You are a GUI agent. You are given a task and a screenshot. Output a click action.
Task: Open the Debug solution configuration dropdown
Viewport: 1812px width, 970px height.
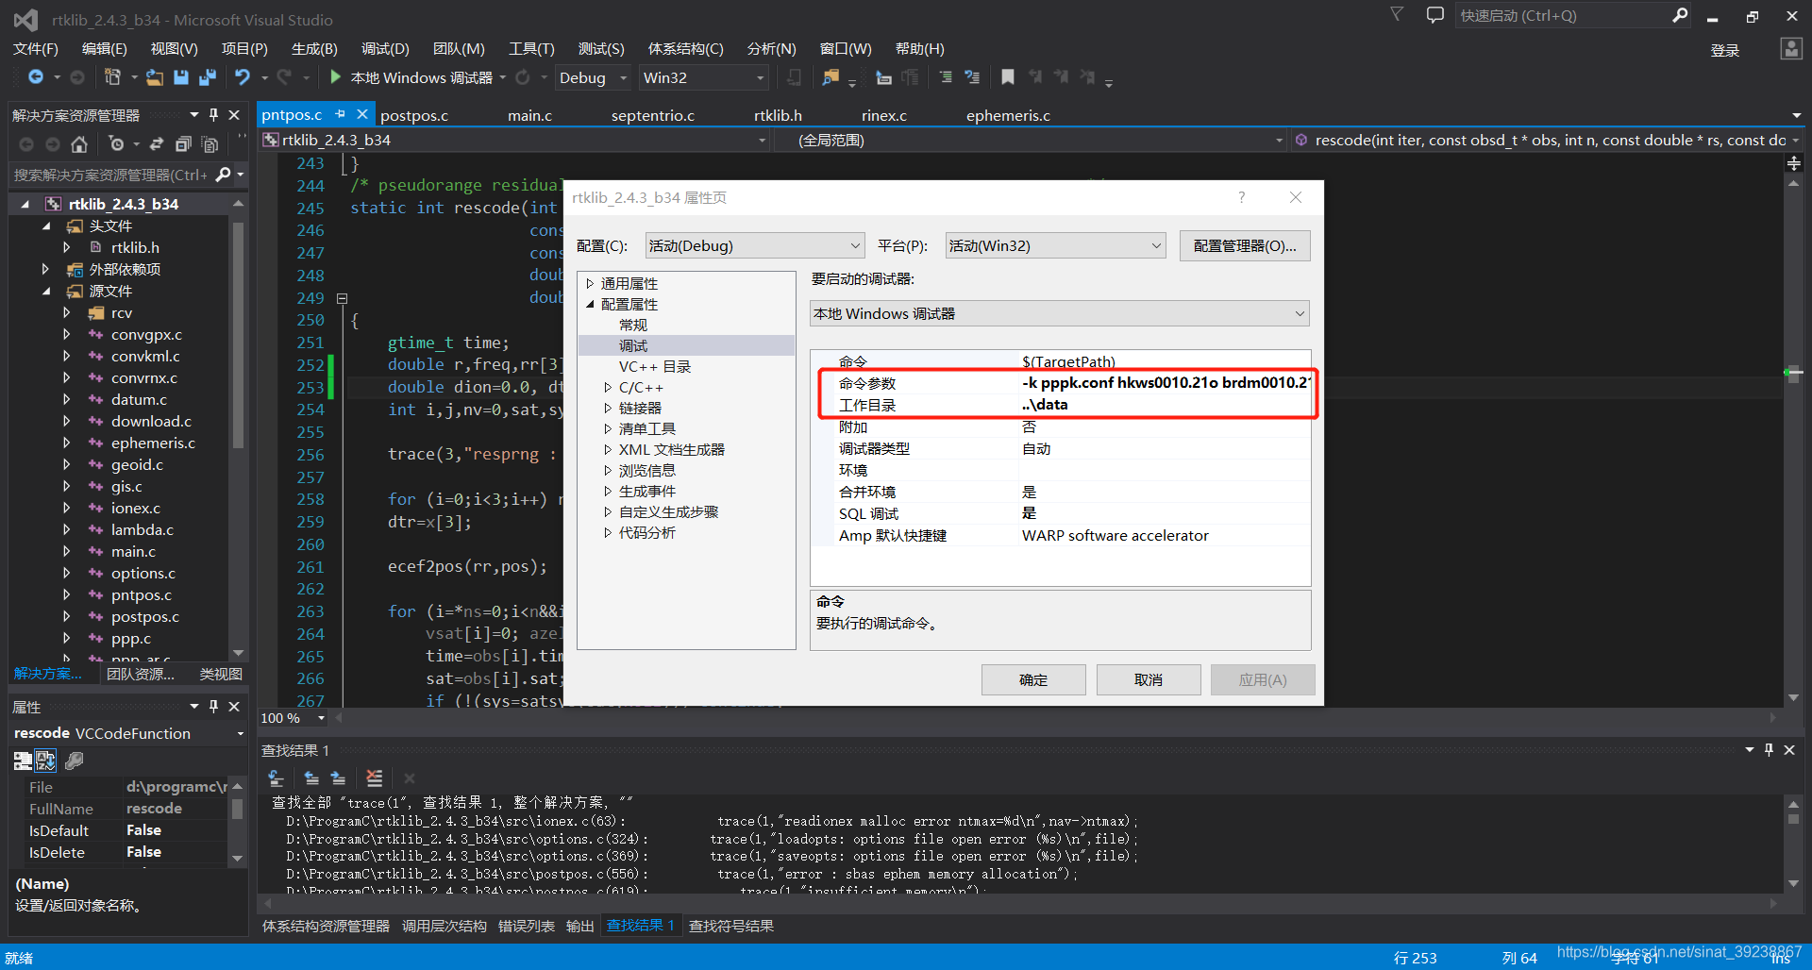pos(593,77)
